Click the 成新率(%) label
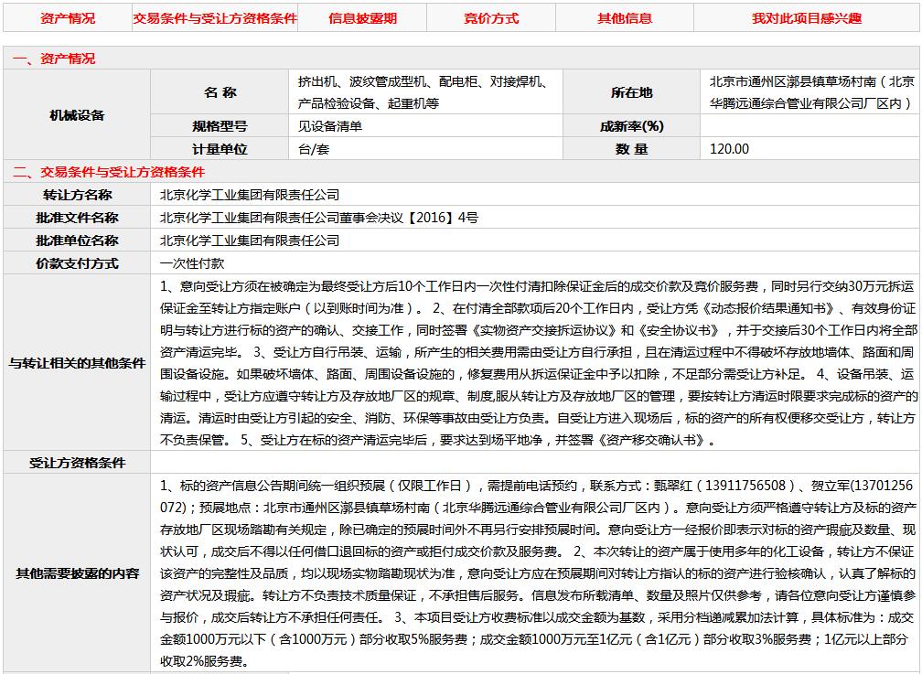The height and width of the screenshot is (674, 922). [631, 126]
